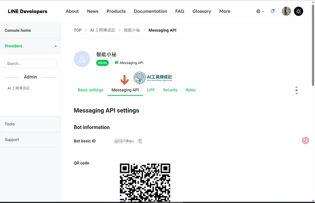This screenshot has width=315, height=203.
Task: Click the bot QR code image
Action: point(145,183)
